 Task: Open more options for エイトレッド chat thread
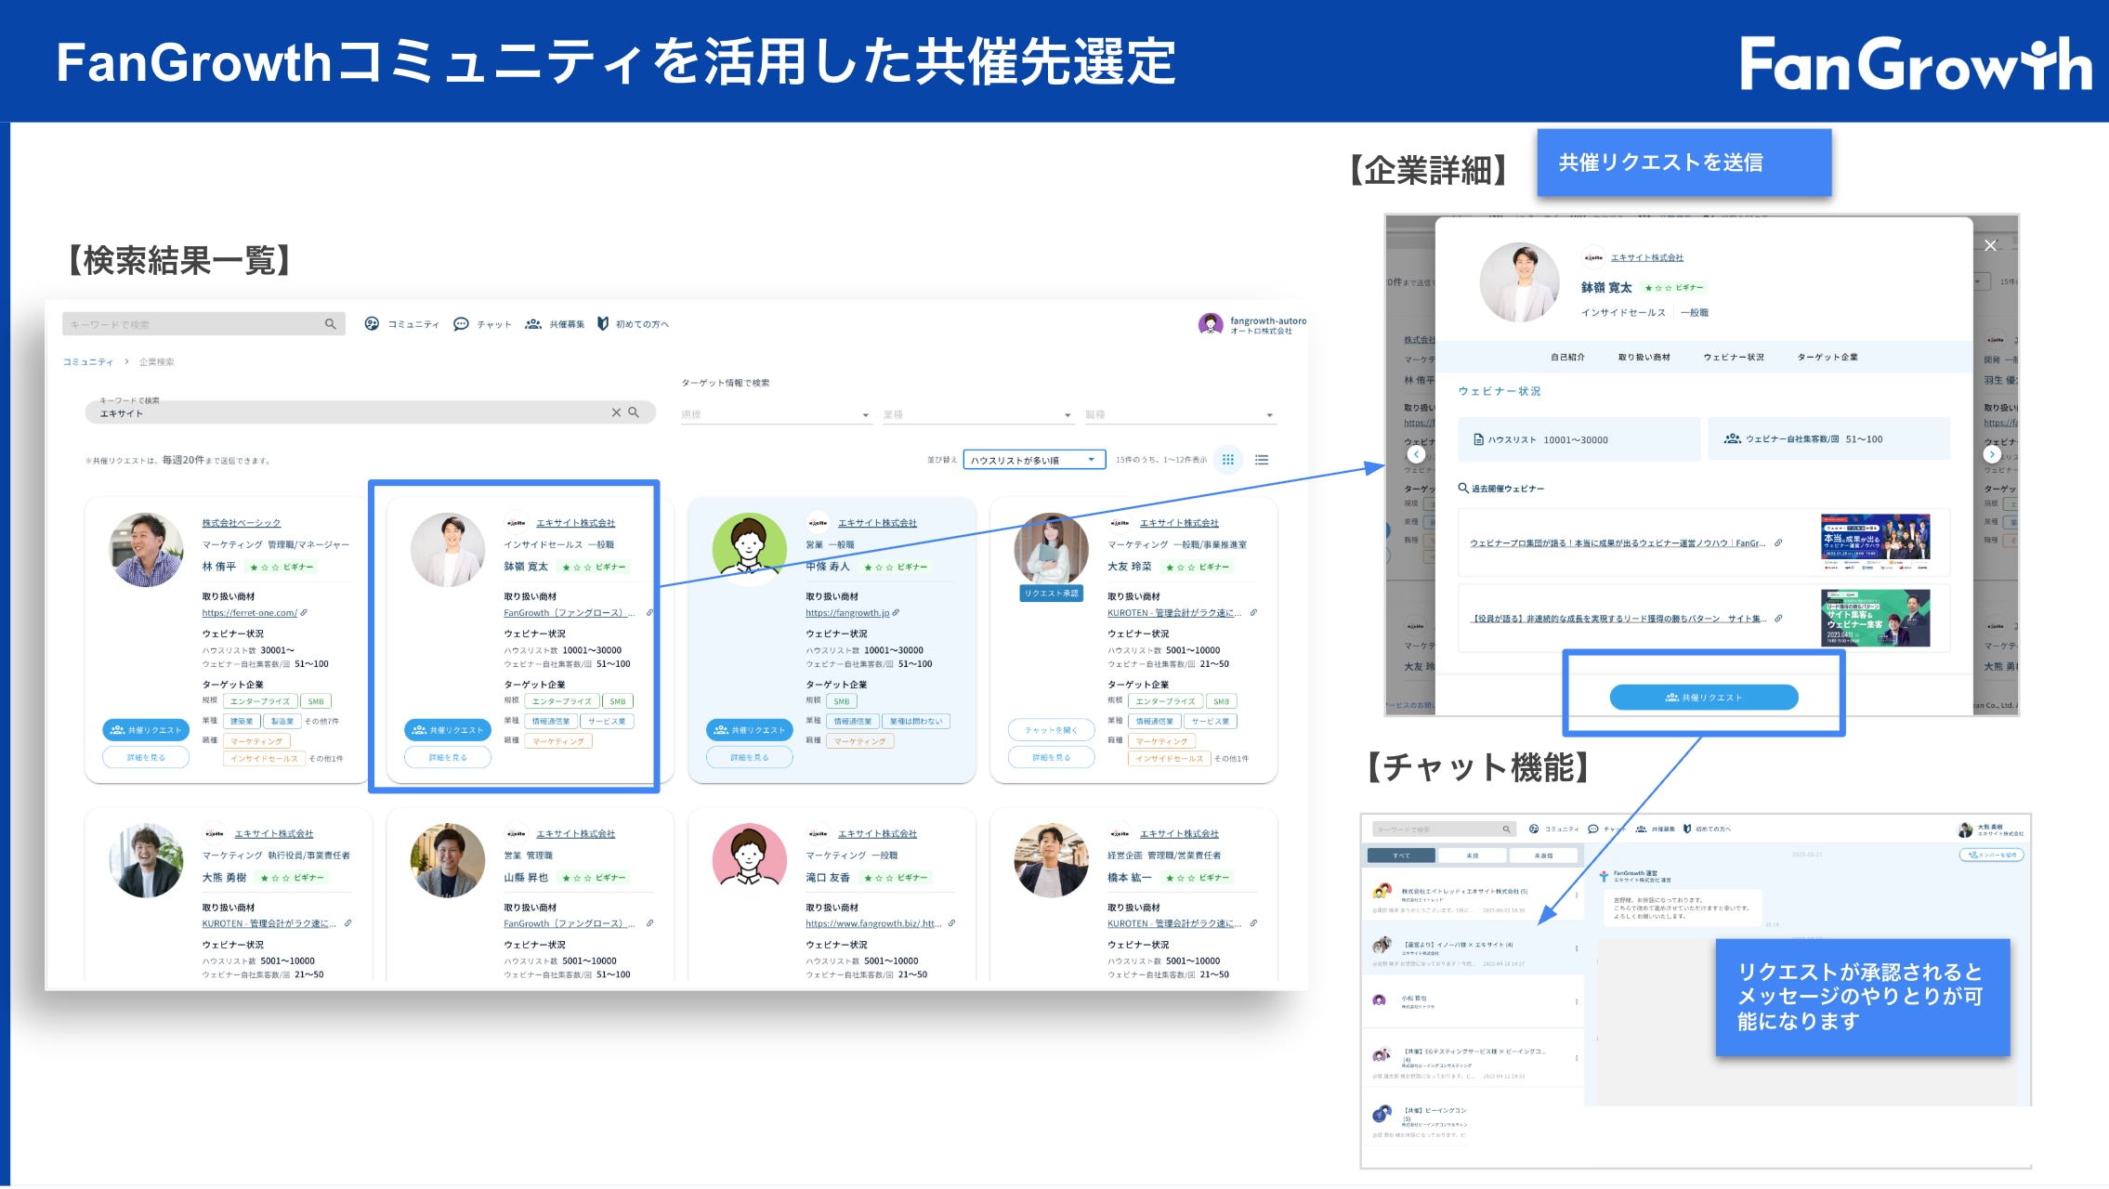tap(1577, 895)
